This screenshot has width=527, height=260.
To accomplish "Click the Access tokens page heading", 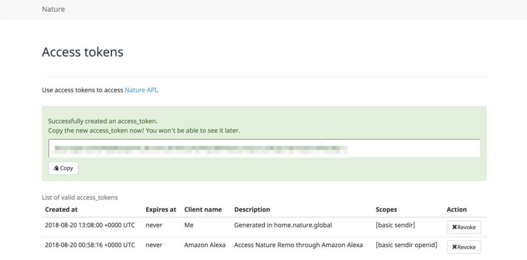I will point(82,52).
